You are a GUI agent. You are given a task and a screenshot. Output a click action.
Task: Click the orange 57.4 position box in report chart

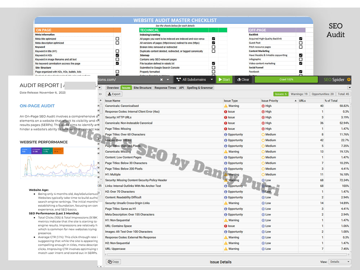point(58,151)
